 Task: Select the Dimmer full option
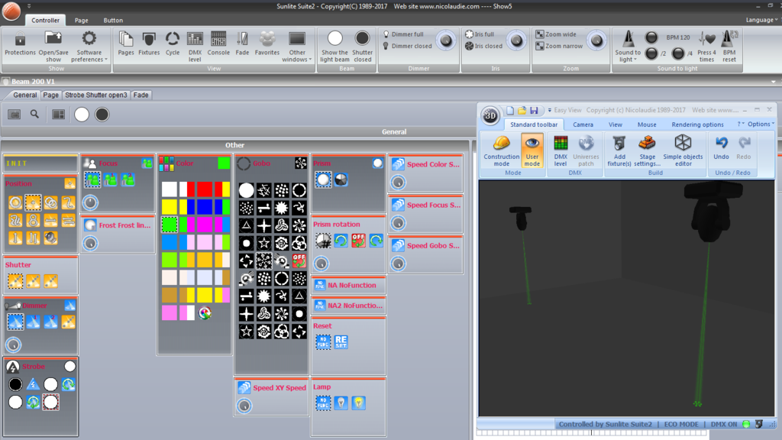403,34
